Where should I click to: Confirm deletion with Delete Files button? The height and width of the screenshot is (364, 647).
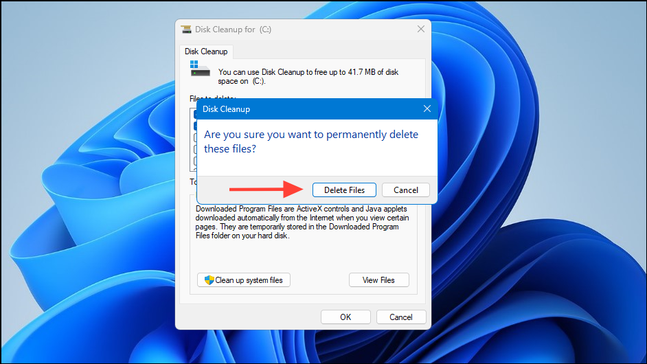click(x=344, y=190)
